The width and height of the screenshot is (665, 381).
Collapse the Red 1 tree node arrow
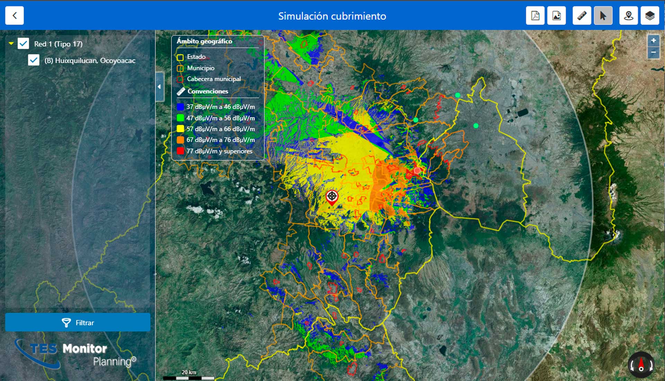(x=11, y=44)
